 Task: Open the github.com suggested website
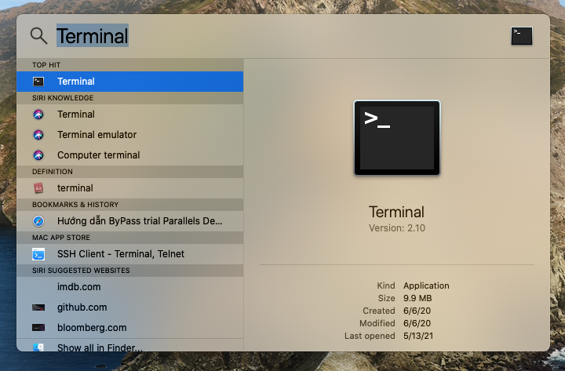tap(82, 307)
